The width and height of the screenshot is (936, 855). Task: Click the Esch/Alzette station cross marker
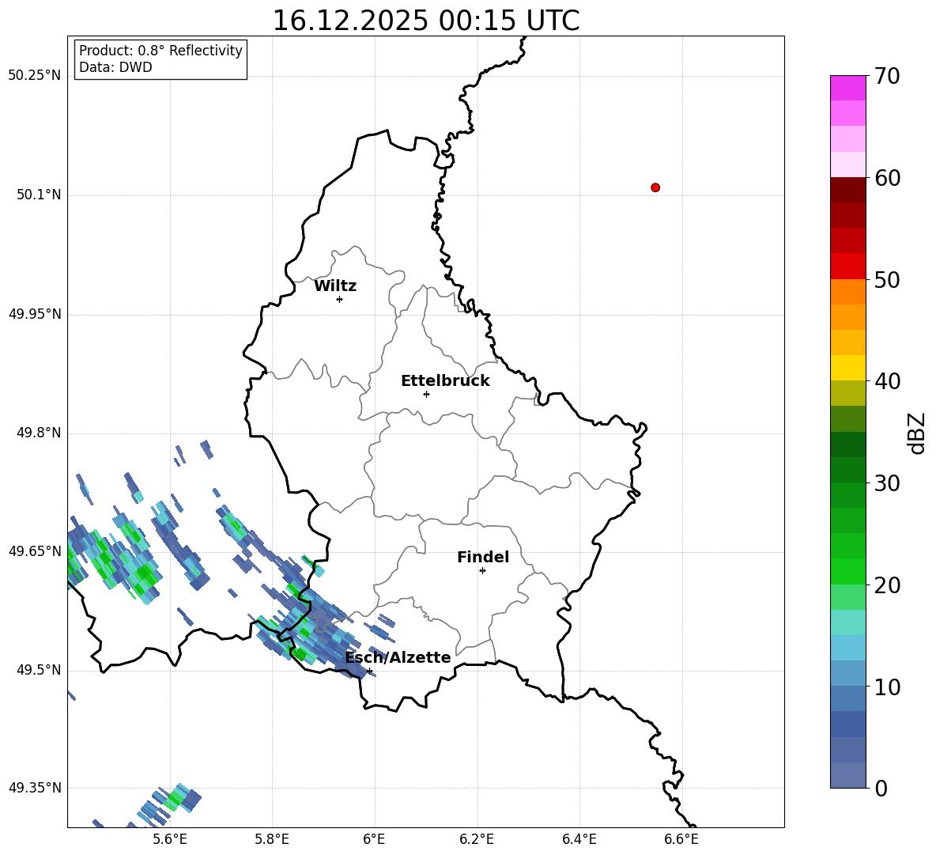tap(369, 671)
